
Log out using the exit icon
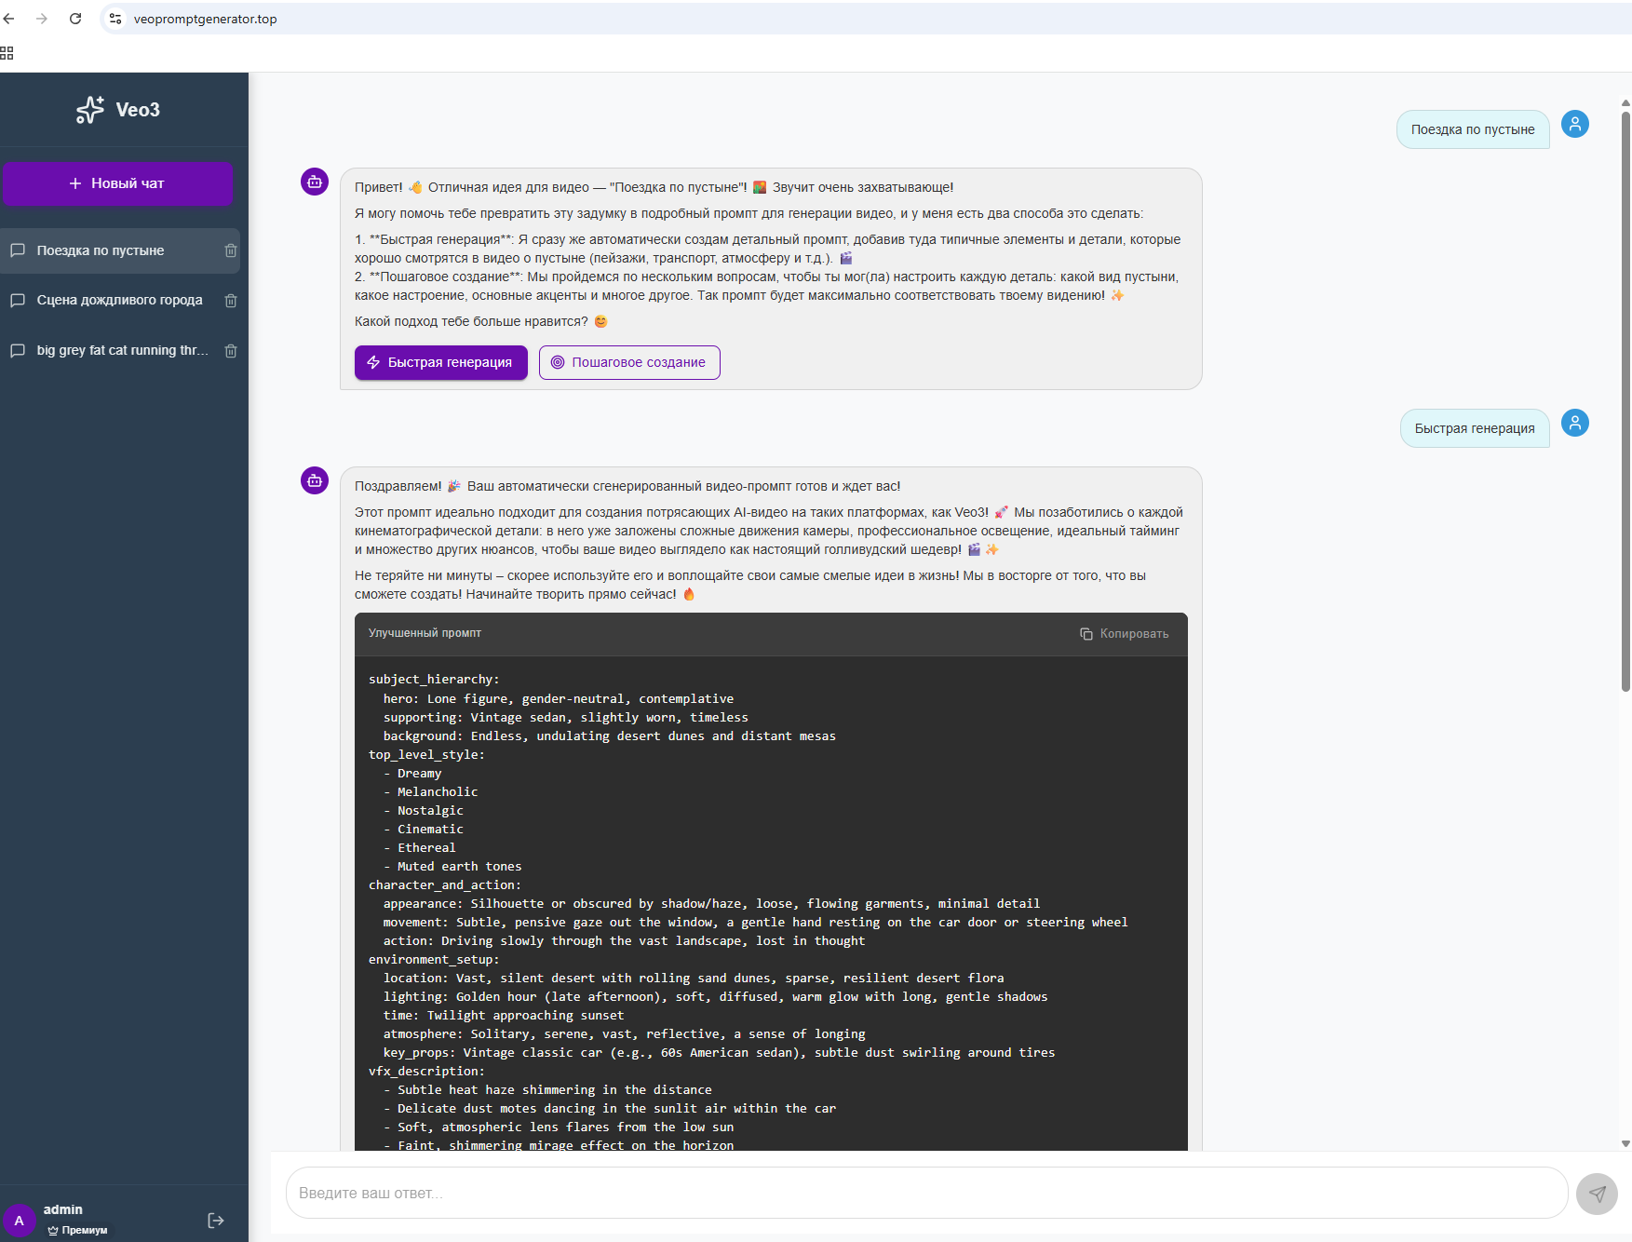click(216, 1221)
